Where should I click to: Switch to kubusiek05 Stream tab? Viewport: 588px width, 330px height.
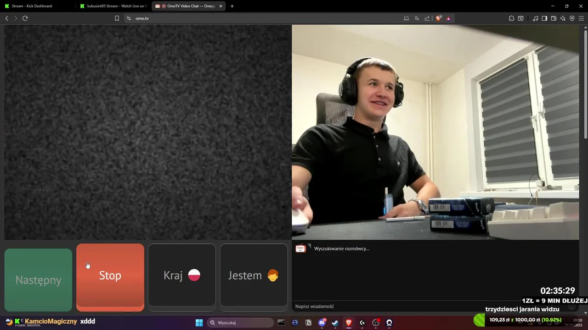[x=114, y=6]
